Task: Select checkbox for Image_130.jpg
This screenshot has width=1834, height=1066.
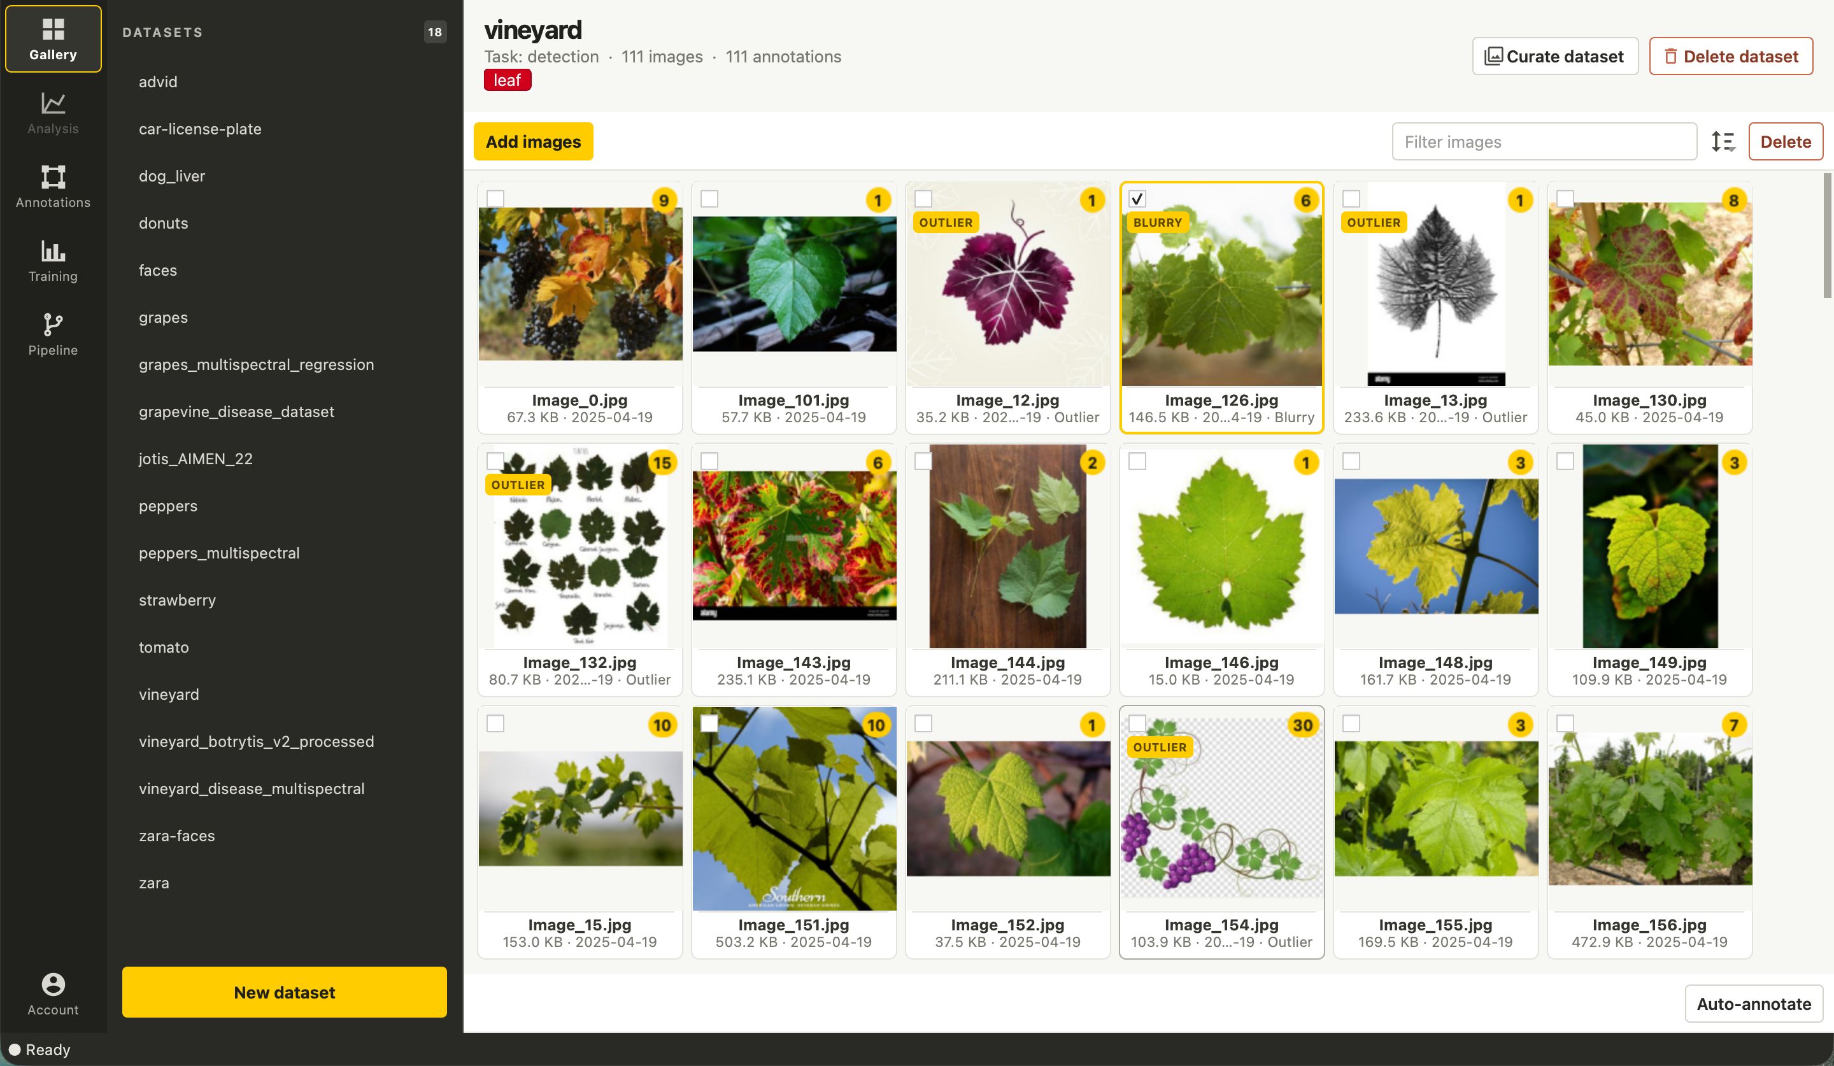Action: (x=1565, y=199)
